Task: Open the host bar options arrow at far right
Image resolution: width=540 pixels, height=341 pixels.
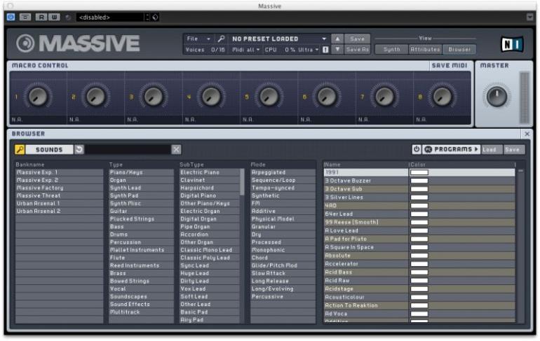Action: click(529, 17)
